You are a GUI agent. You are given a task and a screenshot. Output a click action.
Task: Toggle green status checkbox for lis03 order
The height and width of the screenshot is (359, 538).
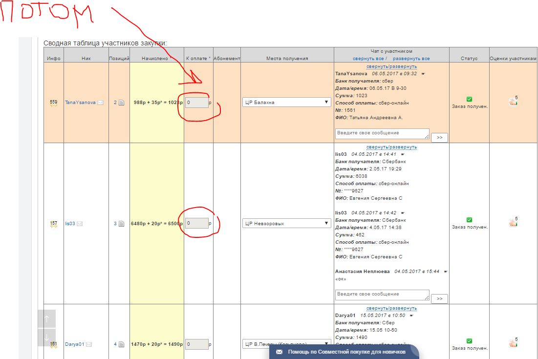point(469,220)
